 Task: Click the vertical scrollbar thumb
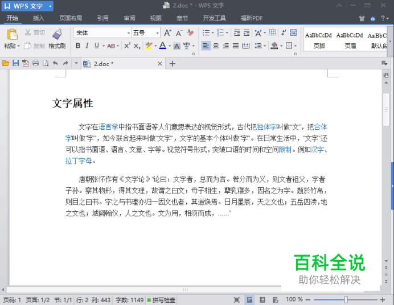coord(386,110)
